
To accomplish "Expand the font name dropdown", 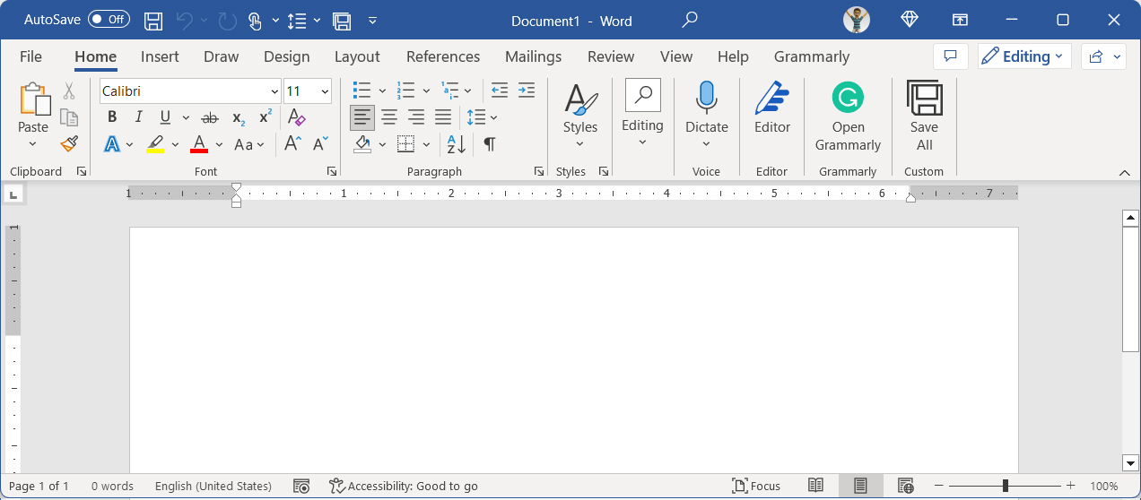I will point(274,91).
